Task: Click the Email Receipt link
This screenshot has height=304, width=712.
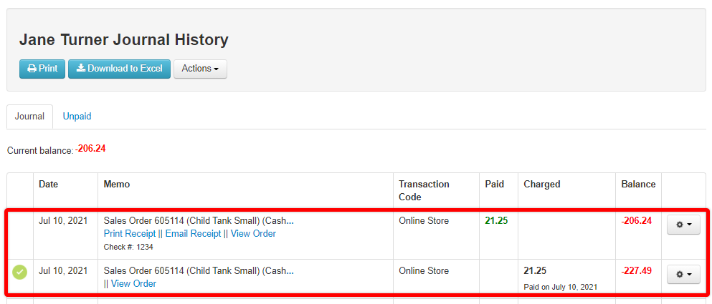Action: (x=193, y=234)
